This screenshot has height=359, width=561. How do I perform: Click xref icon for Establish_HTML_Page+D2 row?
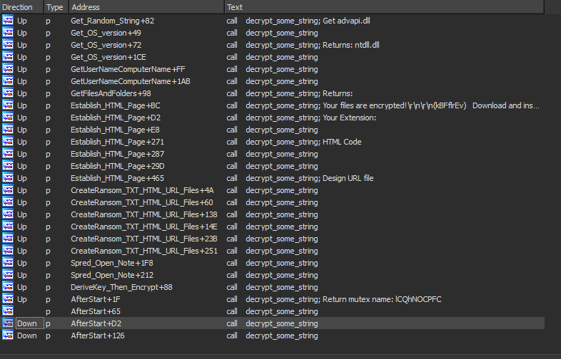[8, 118]
